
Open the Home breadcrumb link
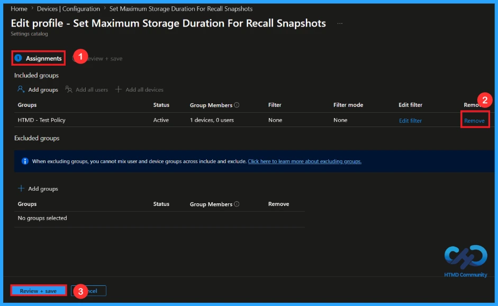[19, 9]
